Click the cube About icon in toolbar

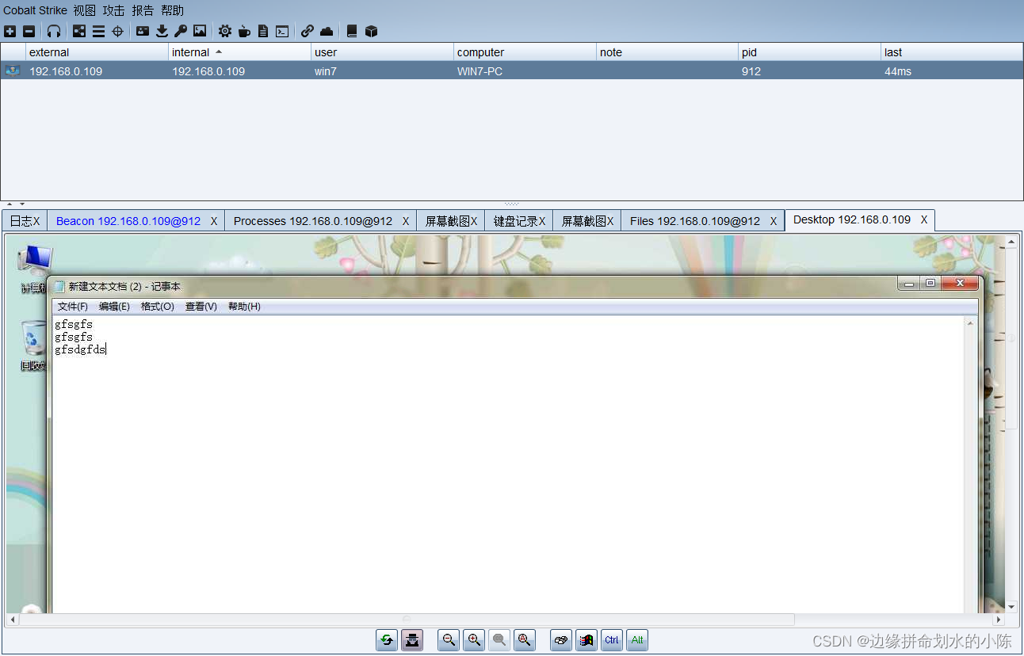click(371, 31)
